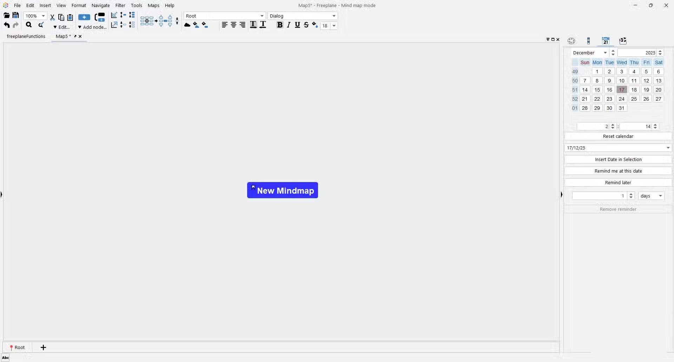Save the map using the floppy disk icon
This screenshot has width=674, height=362.
tap(15, 15)
